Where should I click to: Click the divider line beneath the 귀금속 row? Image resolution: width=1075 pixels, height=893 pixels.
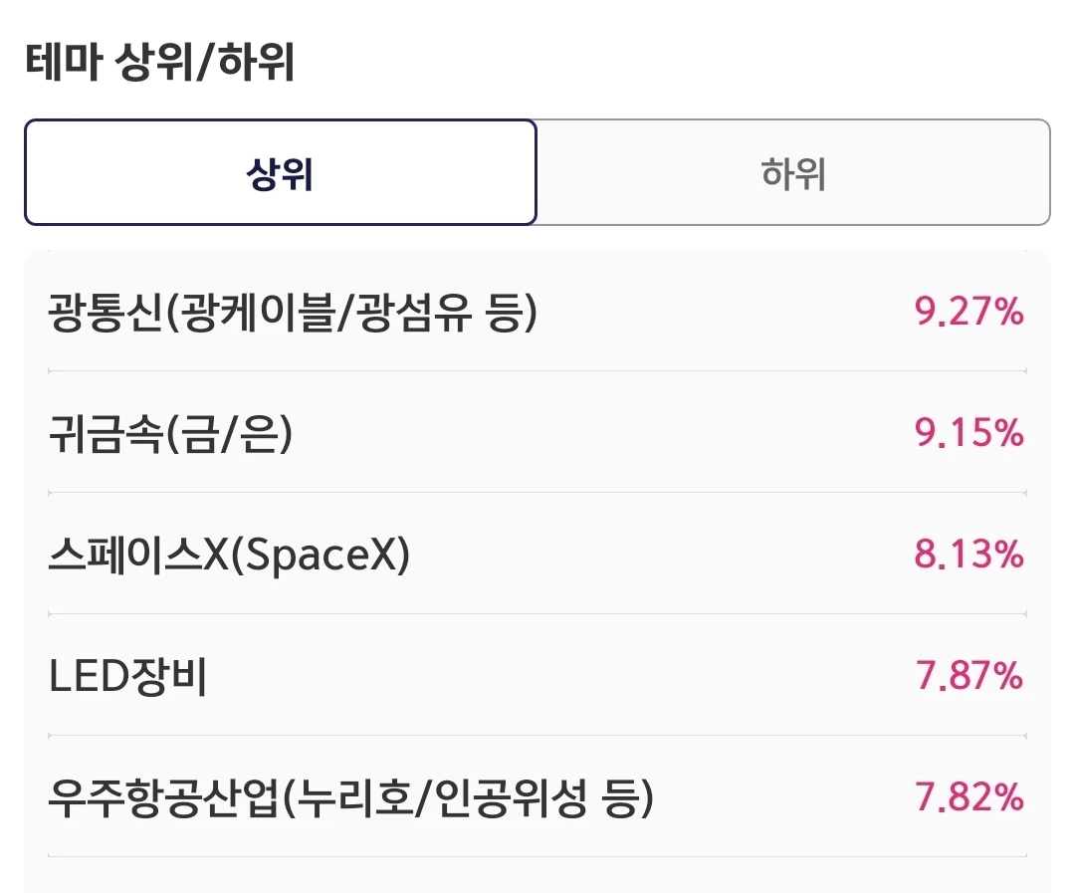pos(537,493)
